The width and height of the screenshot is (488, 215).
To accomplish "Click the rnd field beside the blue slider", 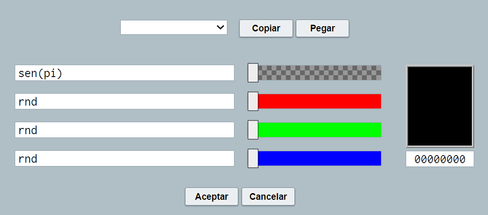I will 125,158.
